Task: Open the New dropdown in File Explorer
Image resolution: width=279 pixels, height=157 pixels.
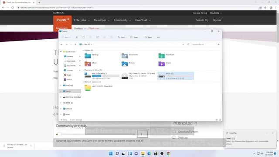Action: [66, 38]
